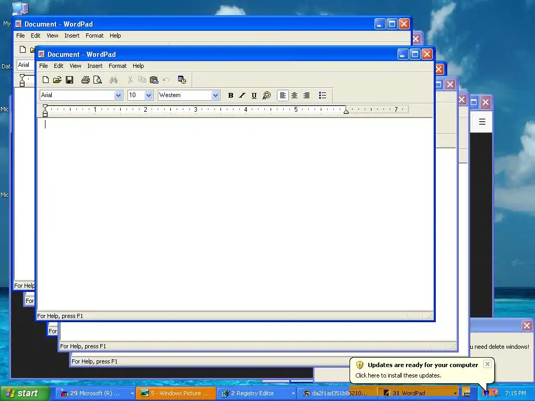
Task: Click Paste clipboard icon in front WordPad
Action: coord(154,80)
